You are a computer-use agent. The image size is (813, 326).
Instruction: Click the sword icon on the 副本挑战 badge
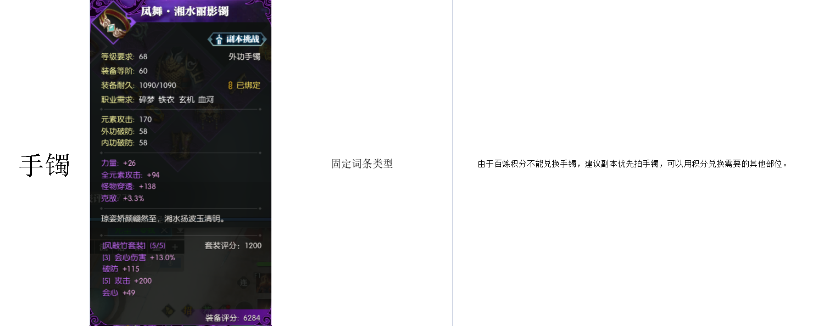pyautogui.click(x=219, y=38)
